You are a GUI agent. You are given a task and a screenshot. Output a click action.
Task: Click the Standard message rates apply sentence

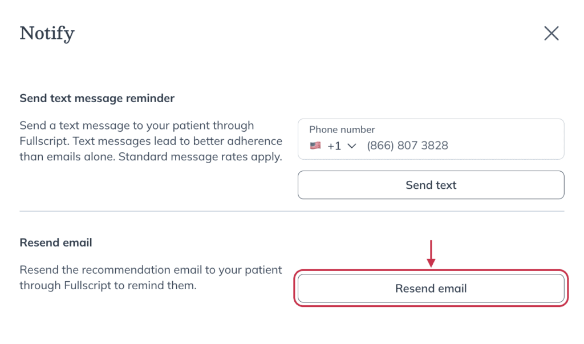[x=200, y=156]
